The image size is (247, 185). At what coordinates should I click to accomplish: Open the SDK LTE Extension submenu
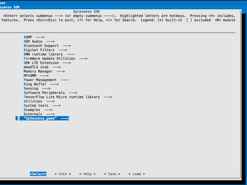pos(47,63)
